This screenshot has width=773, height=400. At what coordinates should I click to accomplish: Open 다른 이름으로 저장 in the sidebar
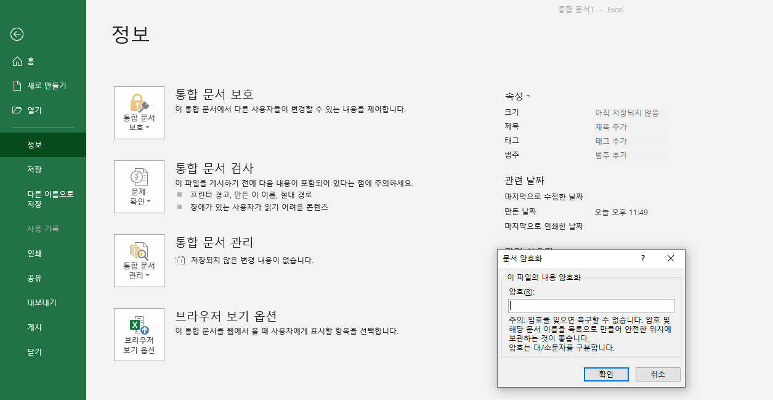[x=43, y=198]
